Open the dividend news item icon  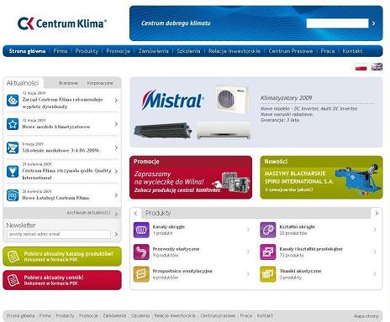(13, 101)
